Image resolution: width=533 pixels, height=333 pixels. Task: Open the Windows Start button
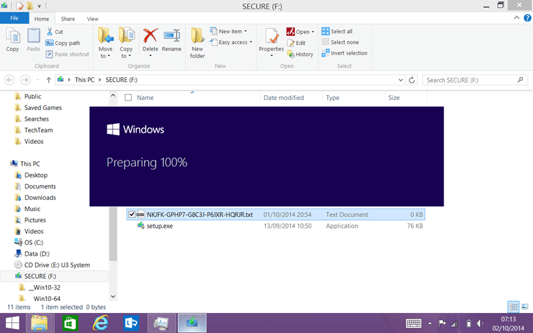click(x=13, y=323)
